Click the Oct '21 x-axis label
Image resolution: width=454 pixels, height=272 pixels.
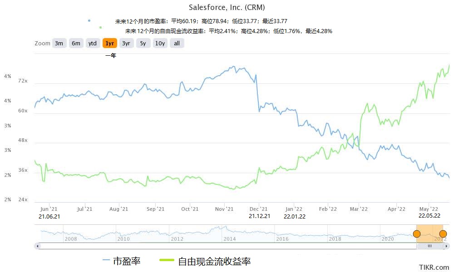click(x=190, y=209)
